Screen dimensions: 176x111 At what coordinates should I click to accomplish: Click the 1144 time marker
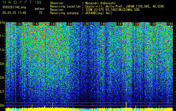(x=69, y=24)
